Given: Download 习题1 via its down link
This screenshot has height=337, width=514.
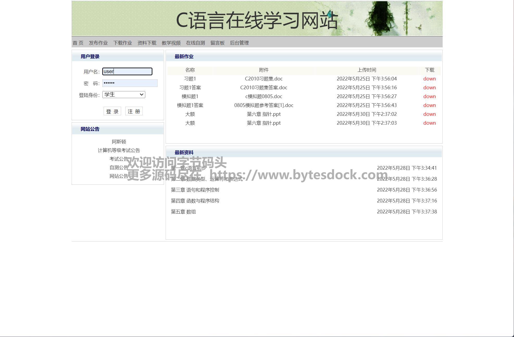Looking at the screenshot, I should [x=429, y=79].
